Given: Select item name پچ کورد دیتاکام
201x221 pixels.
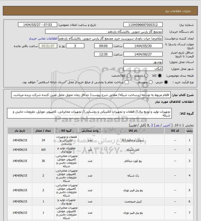Looking at the screenshot, I should tap(133, 161).
